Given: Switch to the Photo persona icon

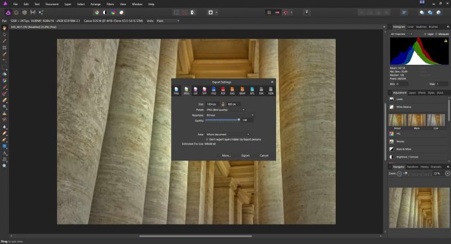Looking at the screenshot, I should (x=8, y=12).
